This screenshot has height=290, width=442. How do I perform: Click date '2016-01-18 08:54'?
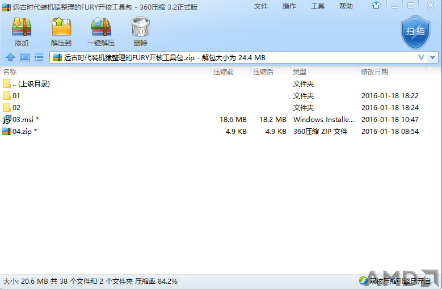click(390, 131)
